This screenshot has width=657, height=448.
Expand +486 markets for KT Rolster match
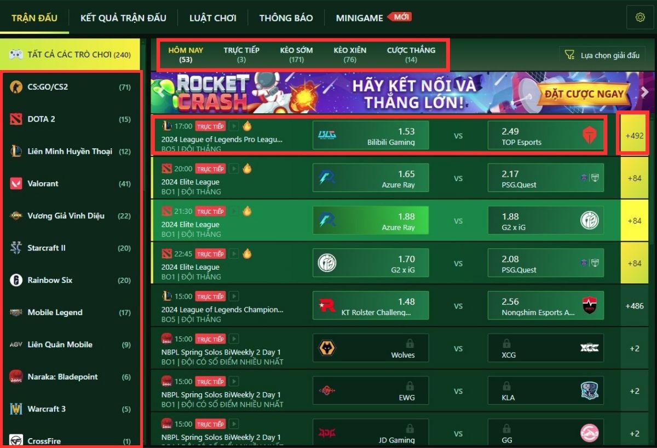[x=635, y=306]
